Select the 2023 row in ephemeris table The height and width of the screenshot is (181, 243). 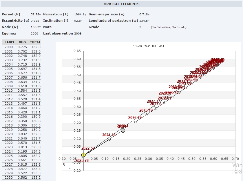[x=21, y=147]
